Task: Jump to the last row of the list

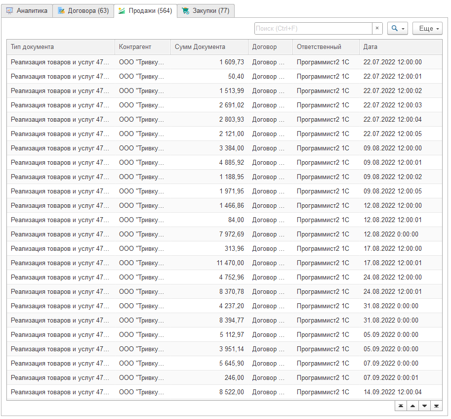Action: coord(436,406)
